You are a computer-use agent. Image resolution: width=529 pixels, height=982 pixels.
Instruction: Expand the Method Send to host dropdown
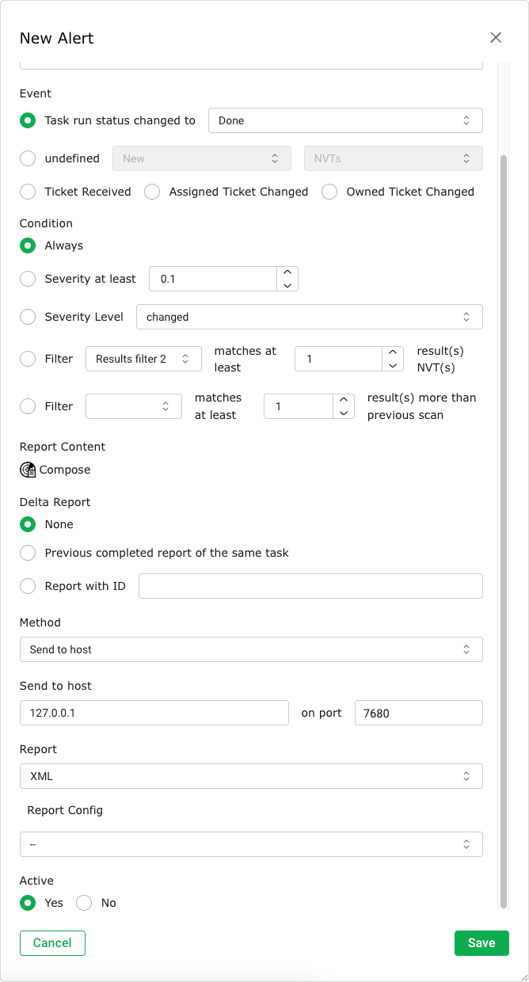click(251, 649)
